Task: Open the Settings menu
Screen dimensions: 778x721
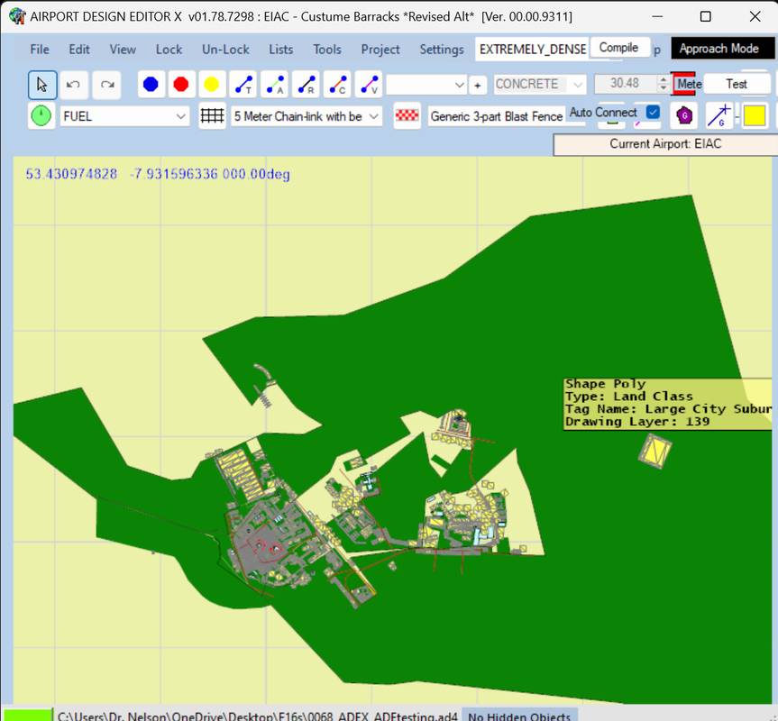Action: (x=442, y=50)
